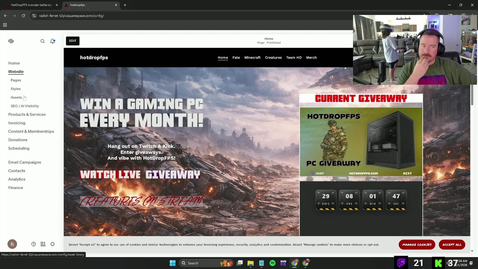Open the help question-mark icon

coord(34,244)
